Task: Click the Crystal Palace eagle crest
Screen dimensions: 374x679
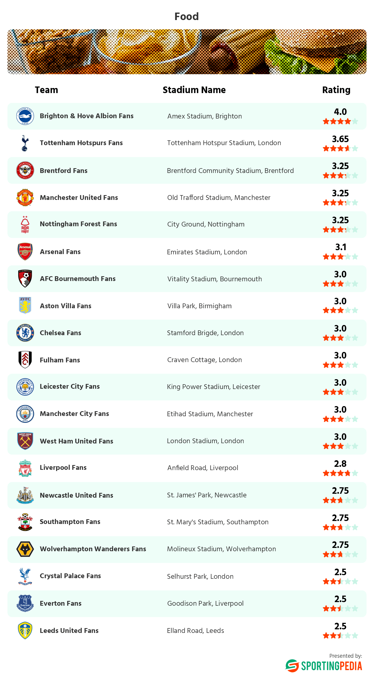Action: coord(25,576)
